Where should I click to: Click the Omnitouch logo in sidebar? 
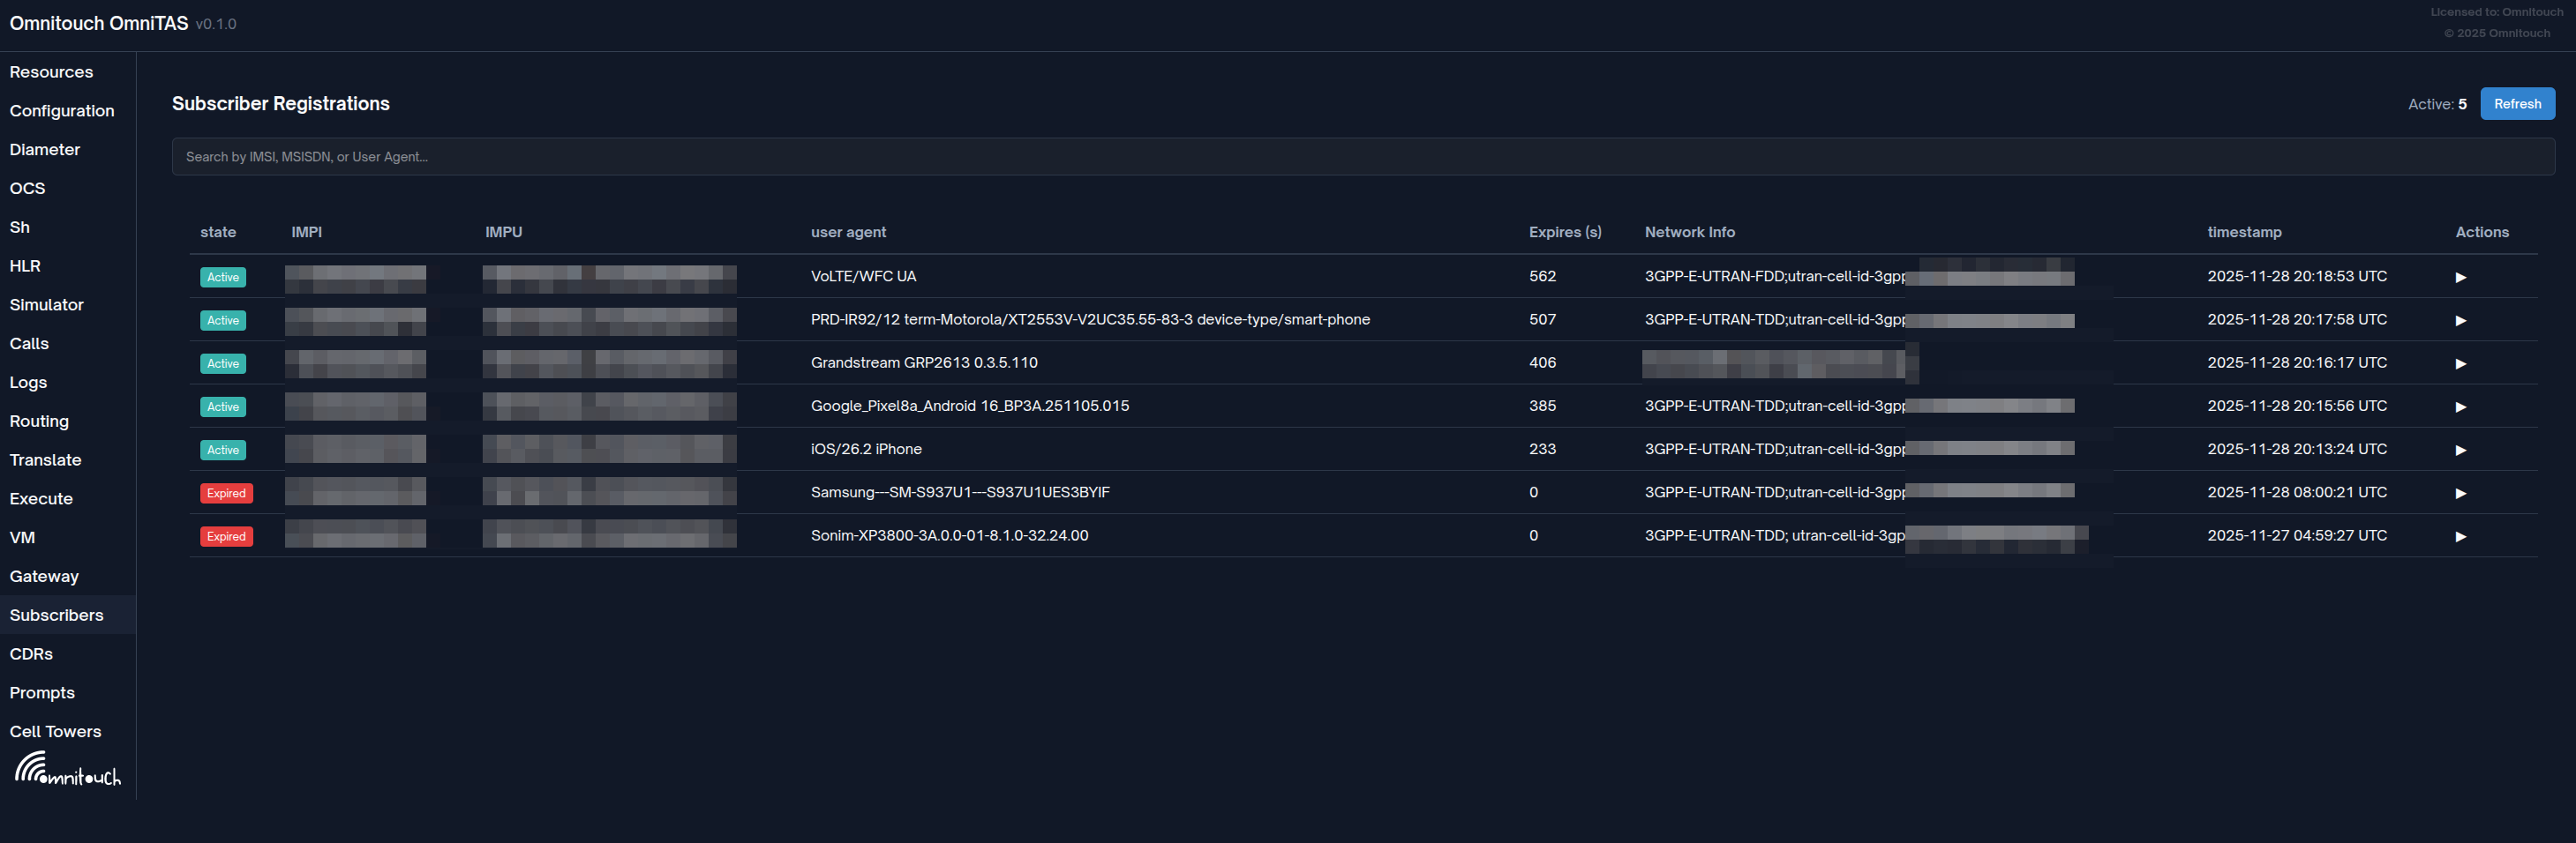(x=67, y=769)
